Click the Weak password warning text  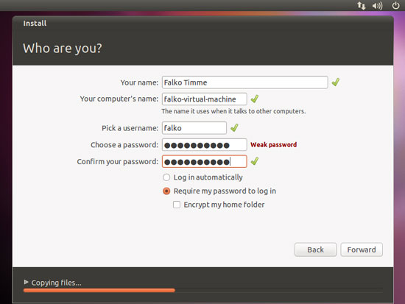pos(273,144)
